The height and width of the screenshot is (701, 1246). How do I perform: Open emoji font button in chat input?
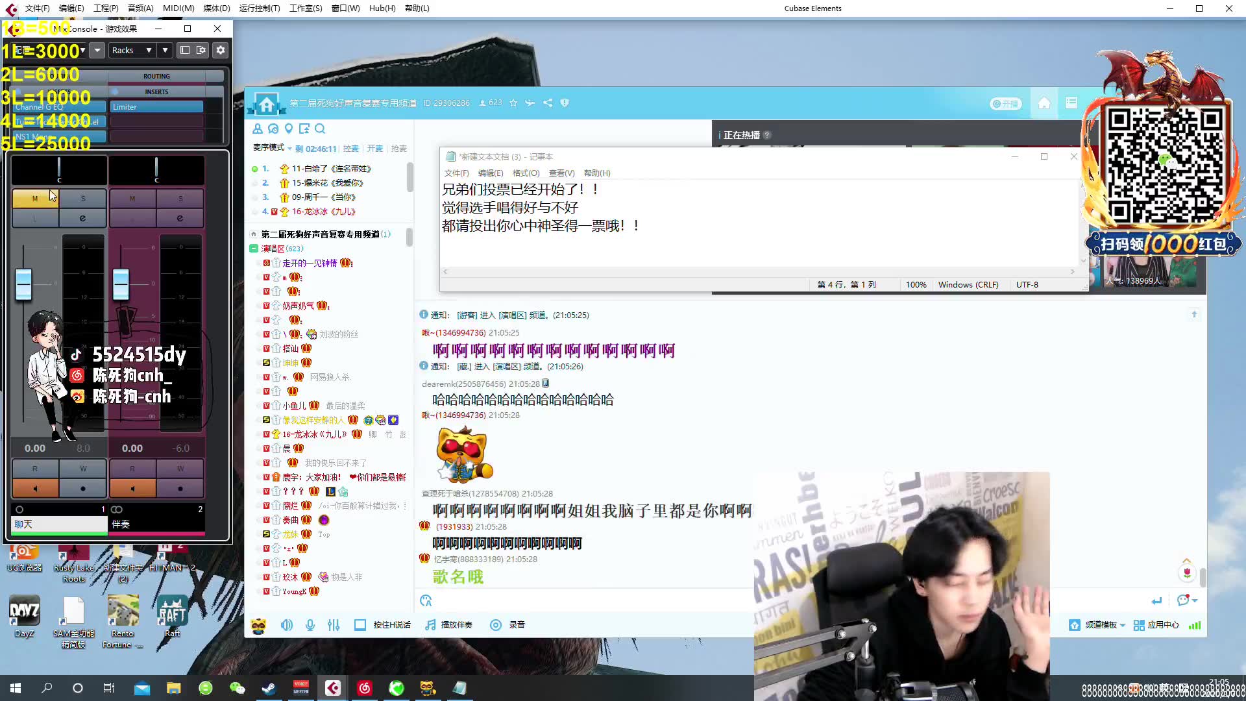click(426, 601)
